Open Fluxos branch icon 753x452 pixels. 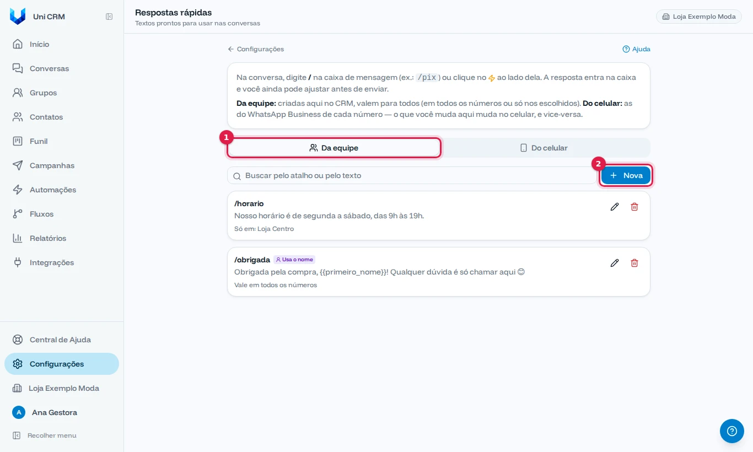click(x=18, y=214)
